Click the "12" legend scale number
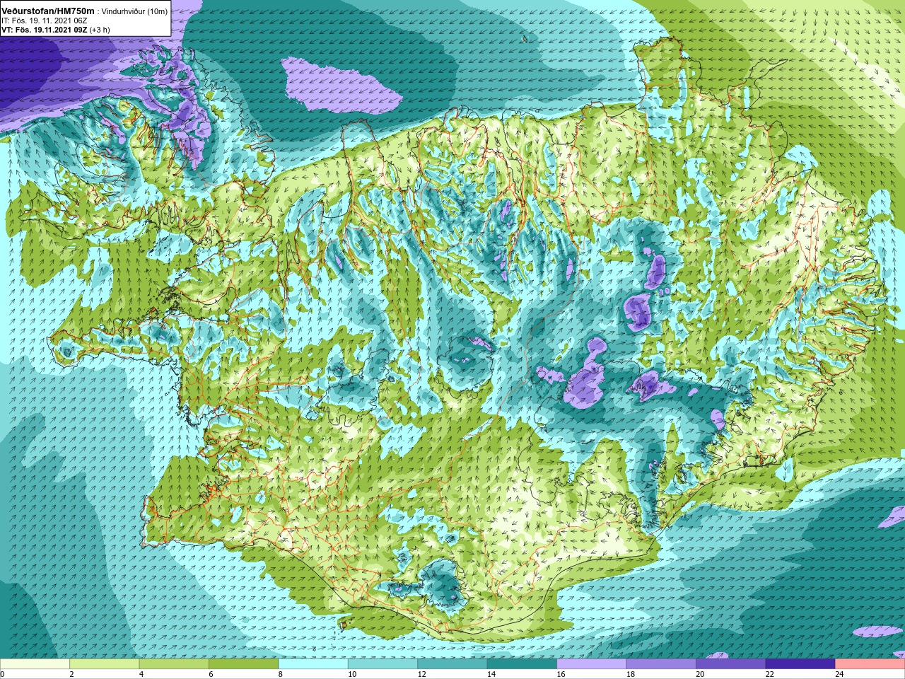The width and height of the screenshot is (905, 679). click(x=421, y=674)
